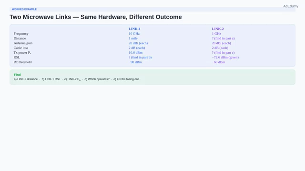Click LINK-2 '2 dB (each)' value
305x171 pixels.
pos(220,47)
